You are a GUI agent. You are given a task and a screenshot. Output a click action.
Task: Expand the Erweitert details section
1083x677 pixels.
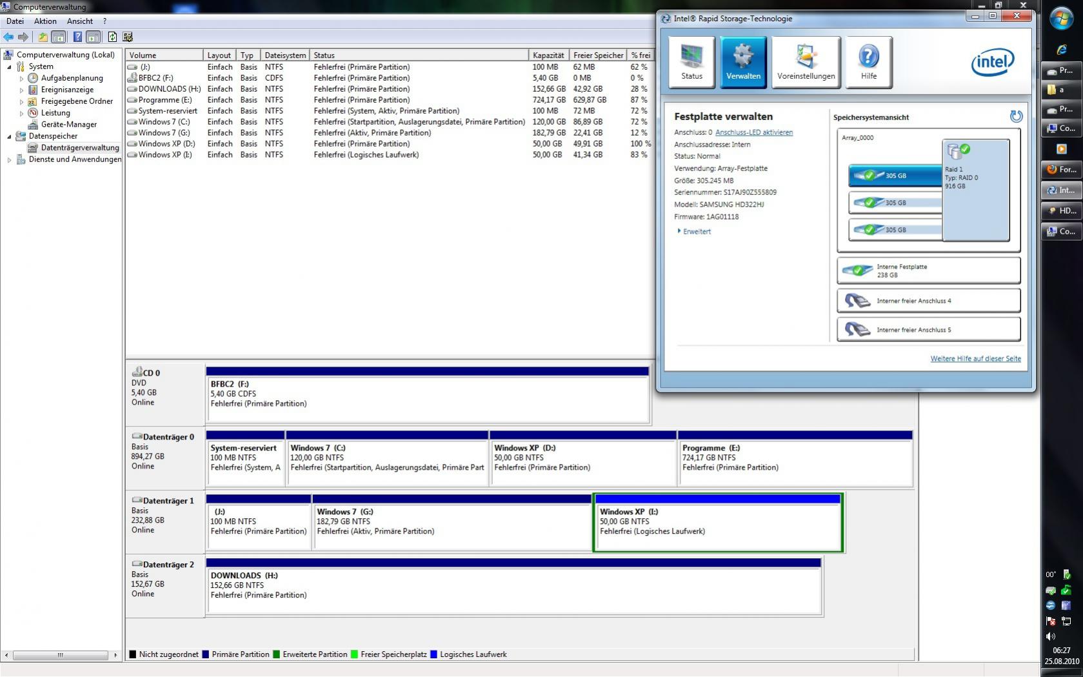694,231
